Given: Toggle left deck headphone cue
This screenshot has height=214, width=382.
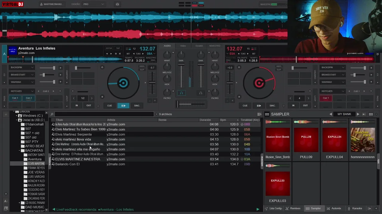Looking at the screenshot, I should pos(181,93).
